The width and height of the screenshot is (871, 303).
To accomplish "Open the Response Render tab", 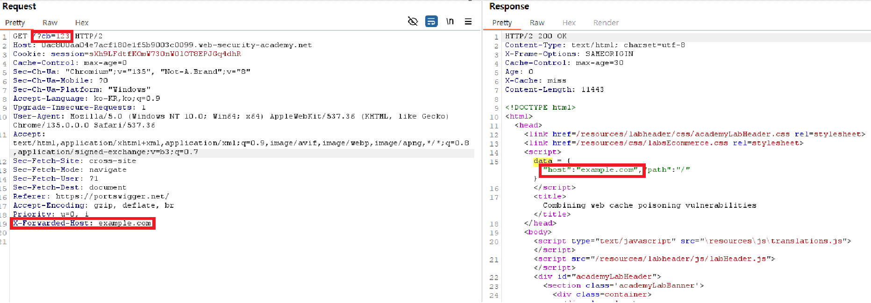I will [x=606, y=22].
